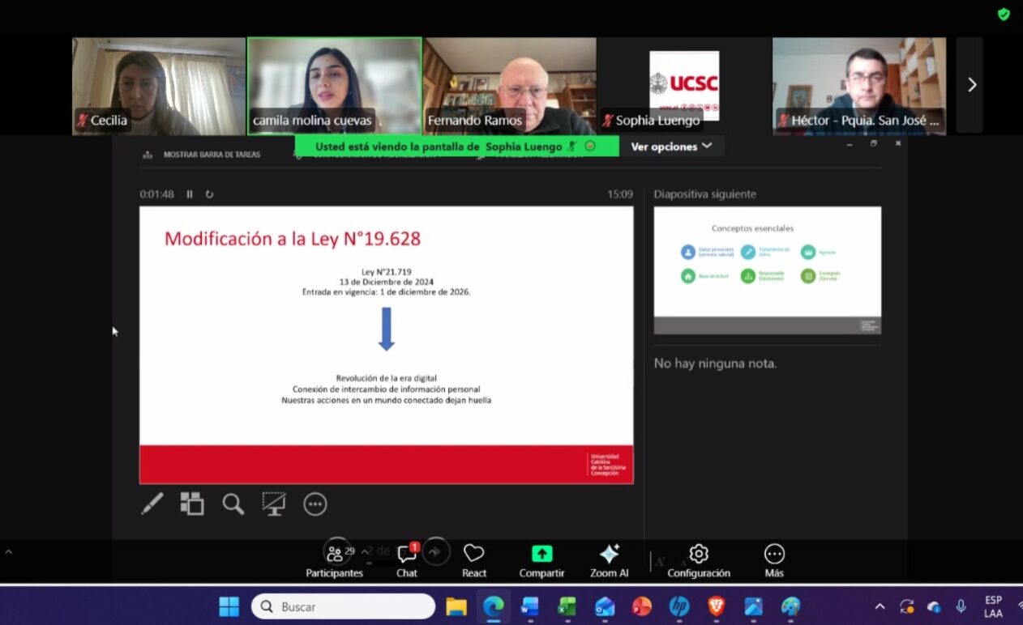
Task: Show next participant videos arrow
Action: [972, 85]
